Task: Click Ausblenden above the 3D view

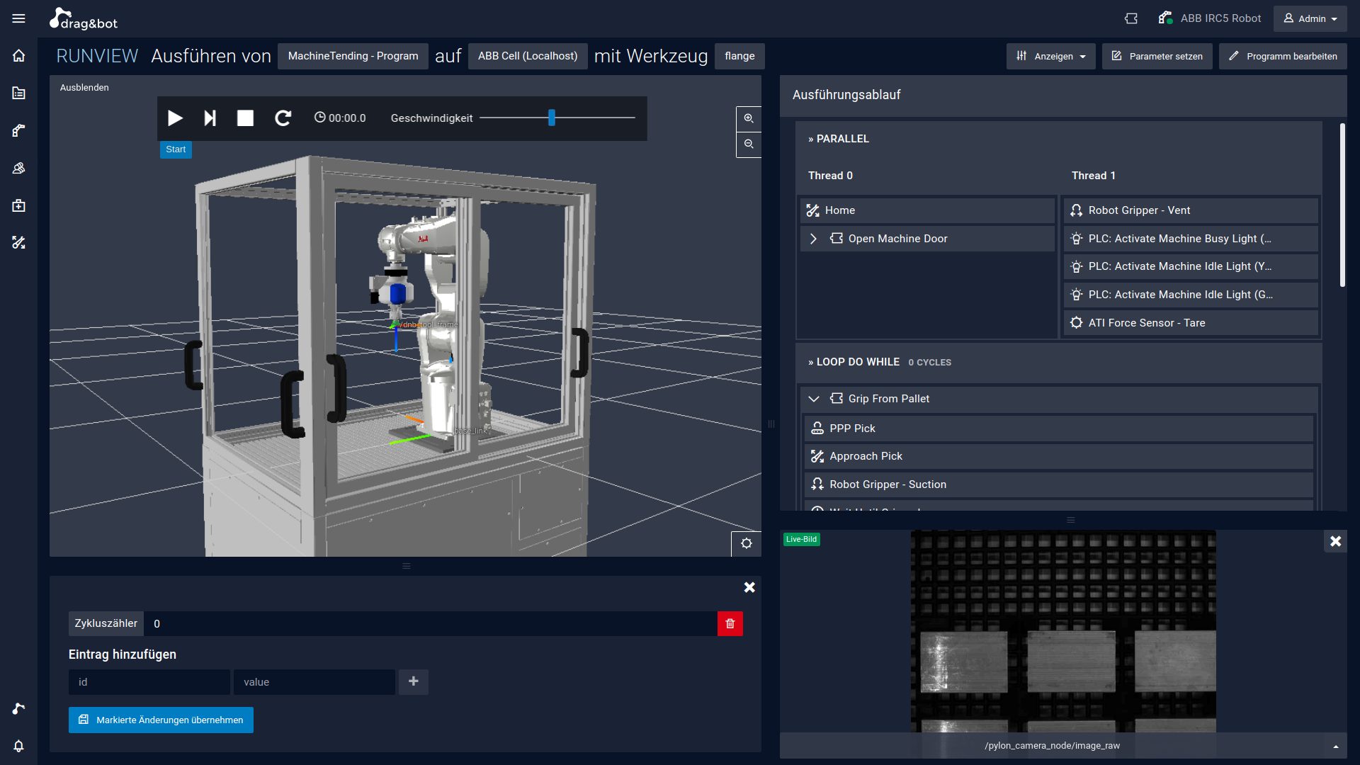Action: point(84,87)
